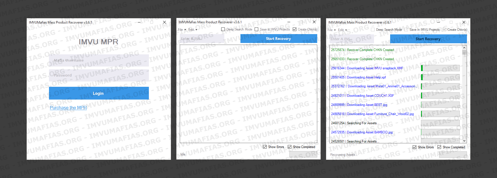
Task: Click progress bar for row 25501405
Action: 440,77
